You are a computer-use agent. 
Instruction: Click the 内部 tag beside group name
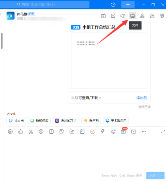point(32,14)
